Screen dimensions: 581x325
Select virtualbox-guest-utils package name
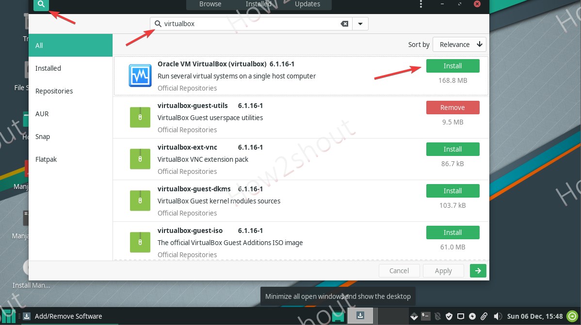click(x=193, y=106)
